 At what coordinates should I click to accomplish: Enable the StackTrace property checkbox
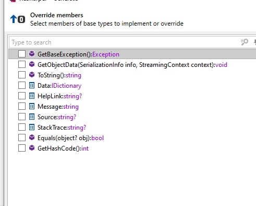tap(22, 127)
